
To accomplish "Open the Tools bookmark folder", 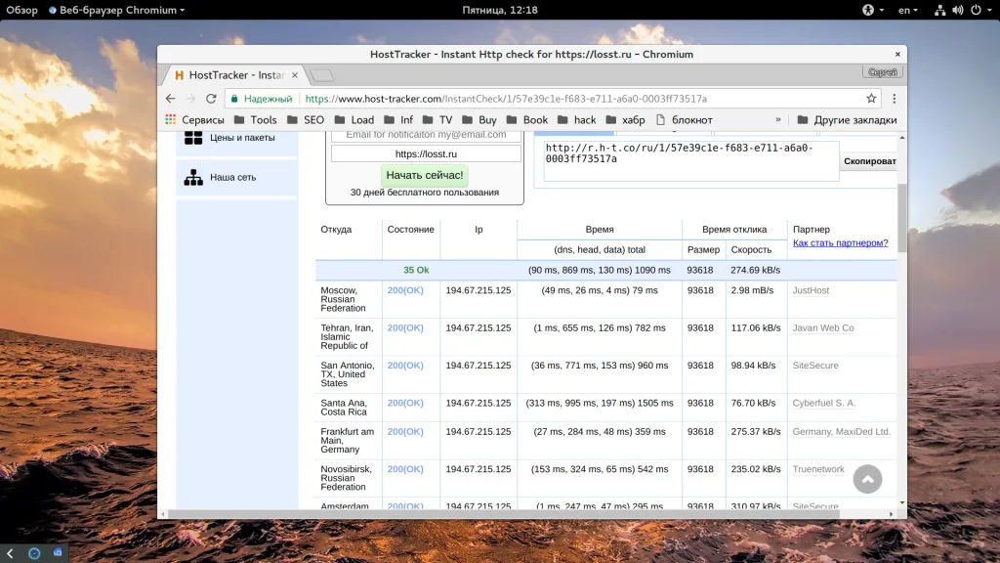I will [254, 120].
